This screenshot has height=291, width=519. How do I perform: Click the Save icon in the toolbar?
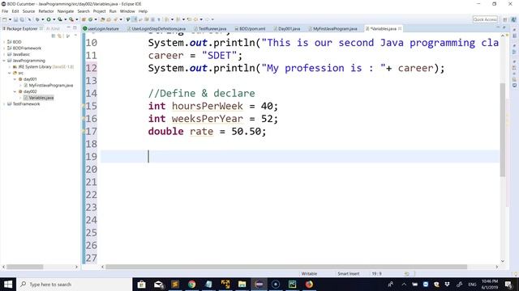(x=15, y=19)
